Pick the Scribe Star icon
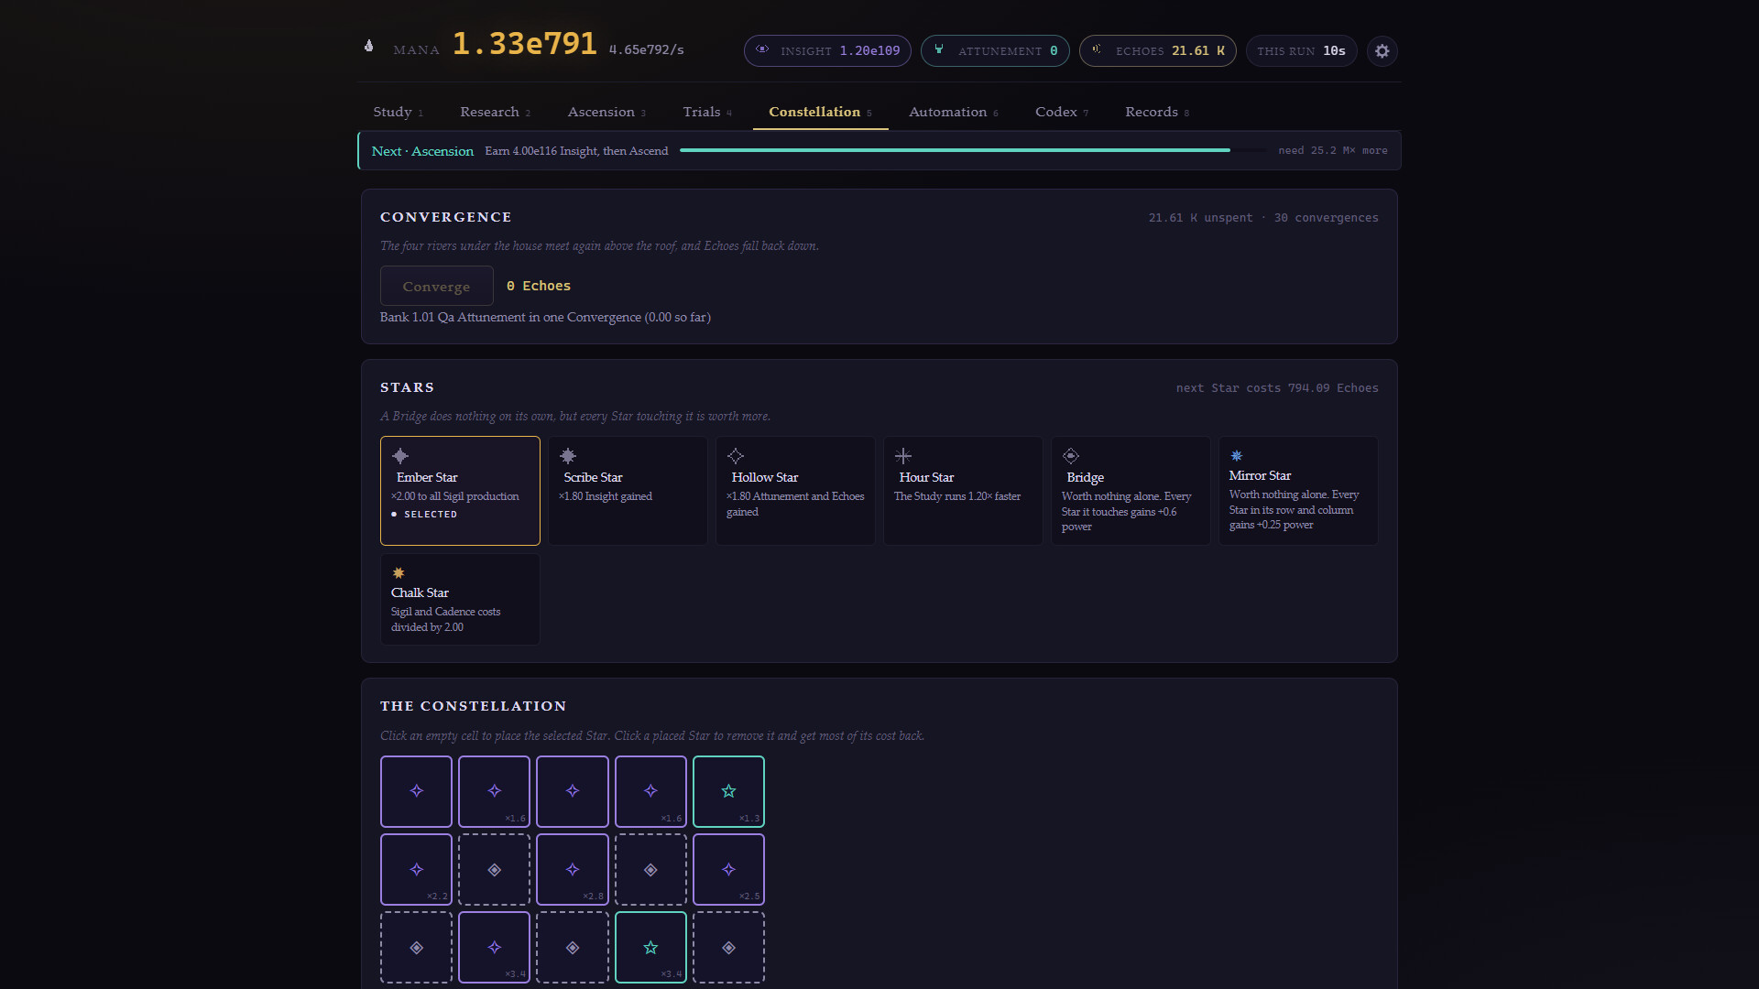The height and width of the screenshot is (989, 1759). tap(568, 456)
